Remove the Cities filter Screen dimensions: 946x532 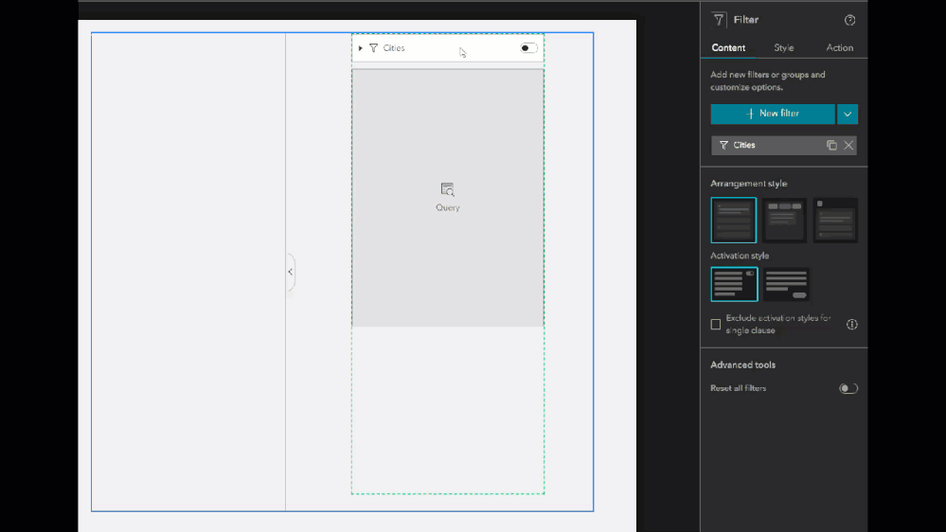pos(848,146)
